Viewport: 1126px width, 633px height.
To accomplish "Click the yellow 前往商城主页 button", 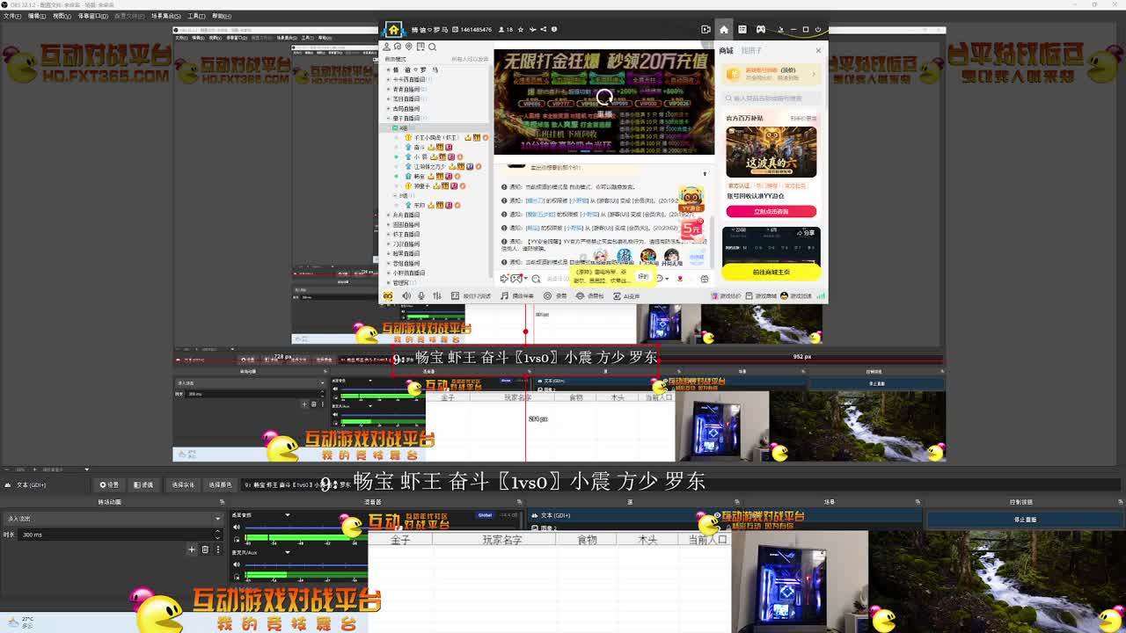I will pyautogui.click(x=771, y=273).
